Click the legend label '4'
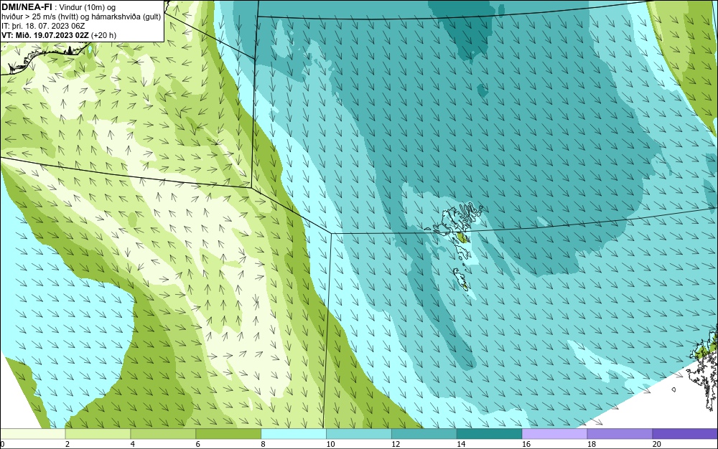The image size is (718, 449). point(133,444)
